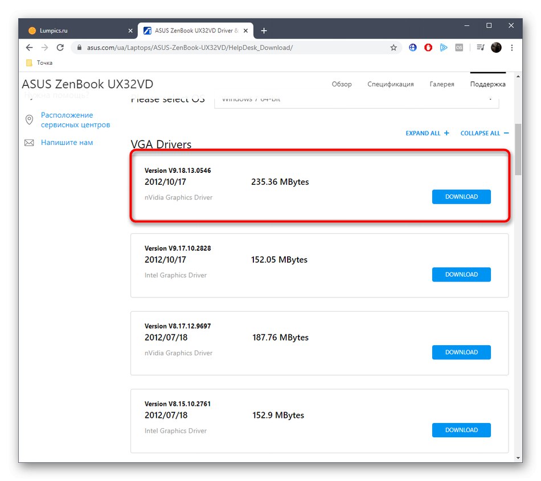
Task: Click EXPAND ALL to show driver sections
Action: 427,132
